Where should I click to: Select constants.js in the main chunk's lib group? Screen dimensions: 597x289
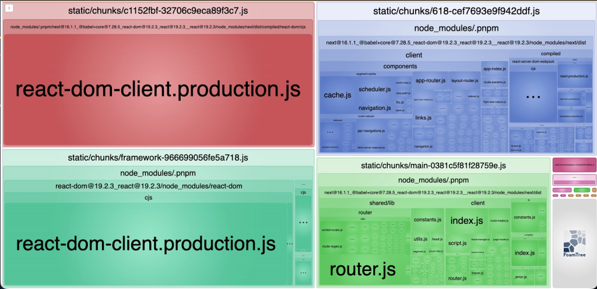coord(524,217)
